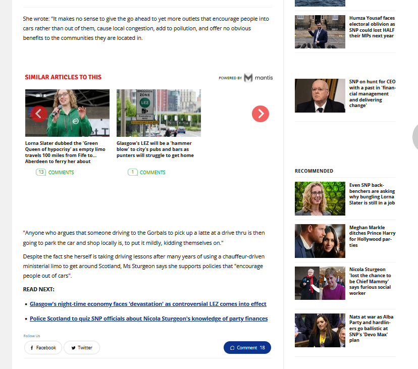Open the Alba Party Devo Max thumbnail
The image size is (418, 369).
point(320,330)
